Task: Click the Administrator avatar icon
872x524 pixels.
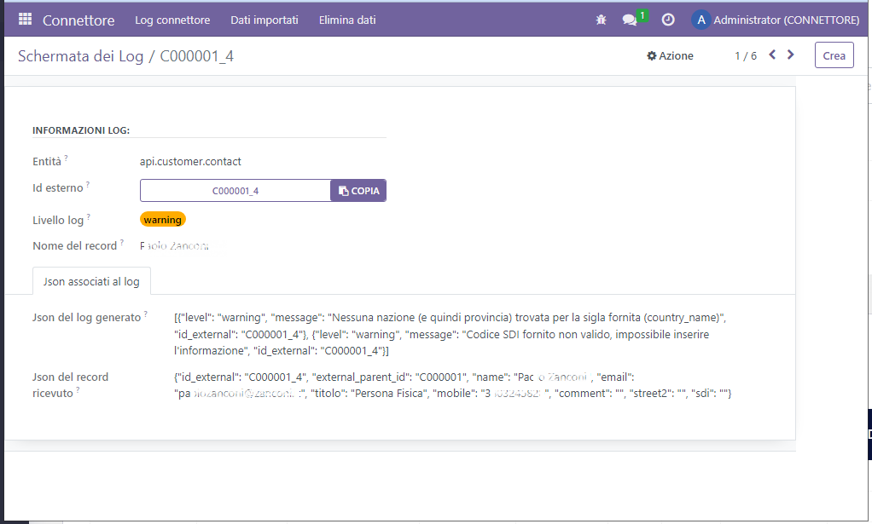Action: tap(701, 20)
